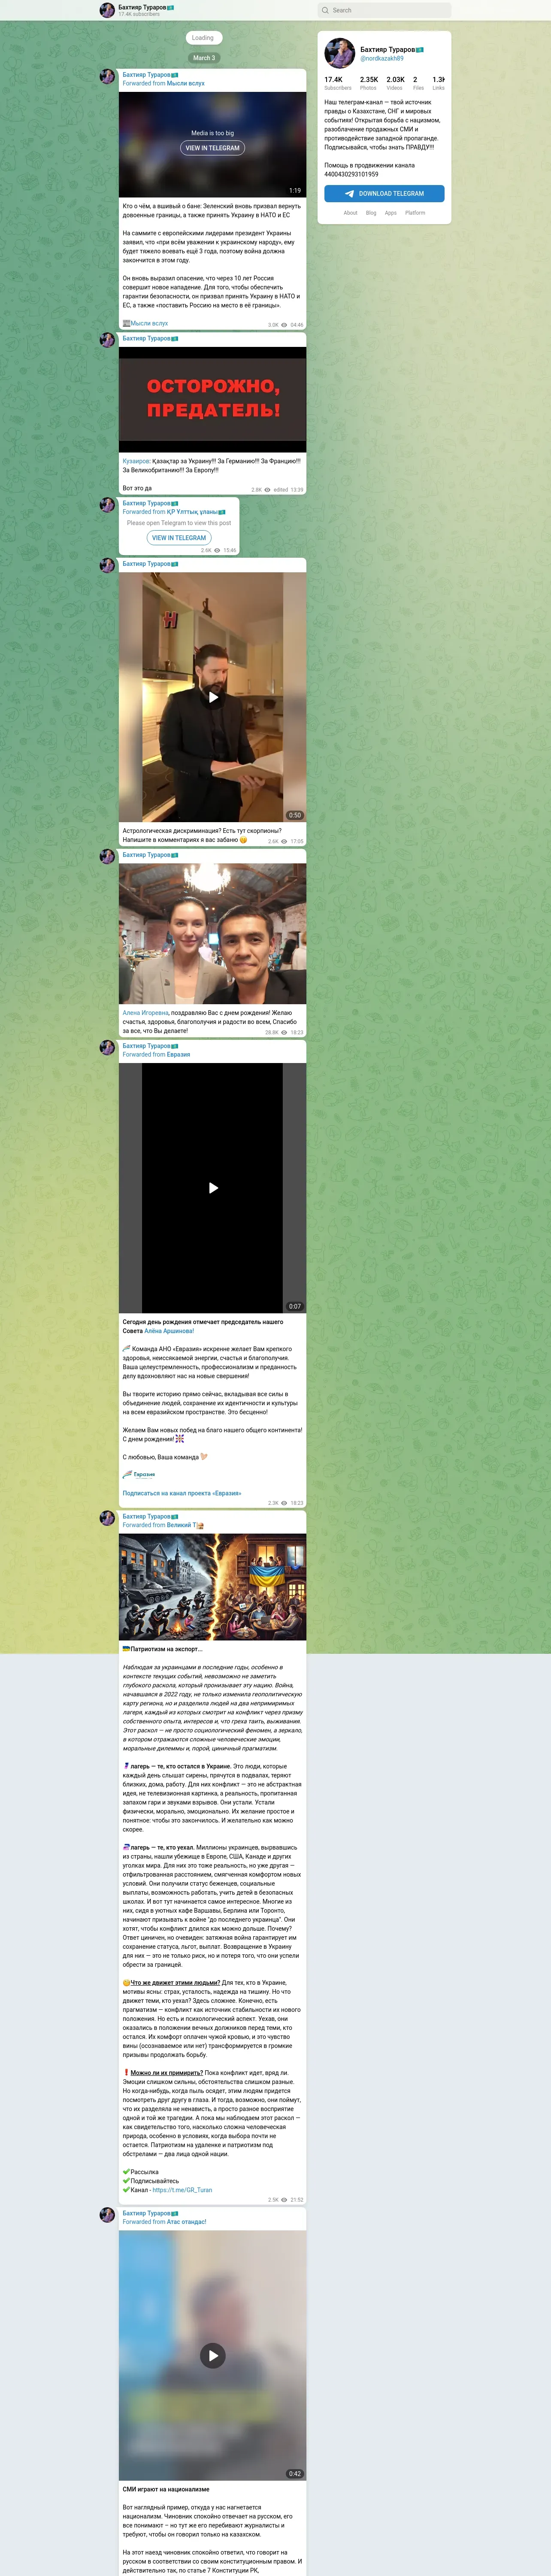Click the Алена Игоревна name link
Image resolution: width=551 pixels, height=2576 pixels.
tap(146, 1013)
